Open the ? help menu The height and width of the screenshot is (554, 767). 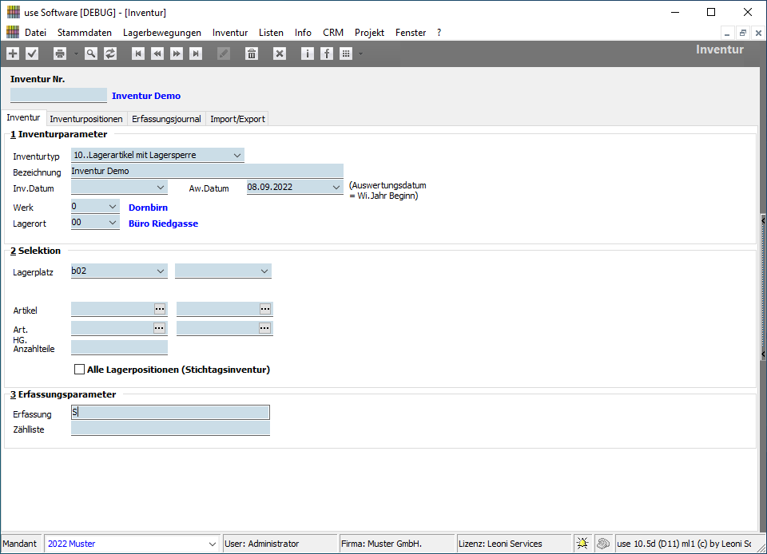[439, 33]
